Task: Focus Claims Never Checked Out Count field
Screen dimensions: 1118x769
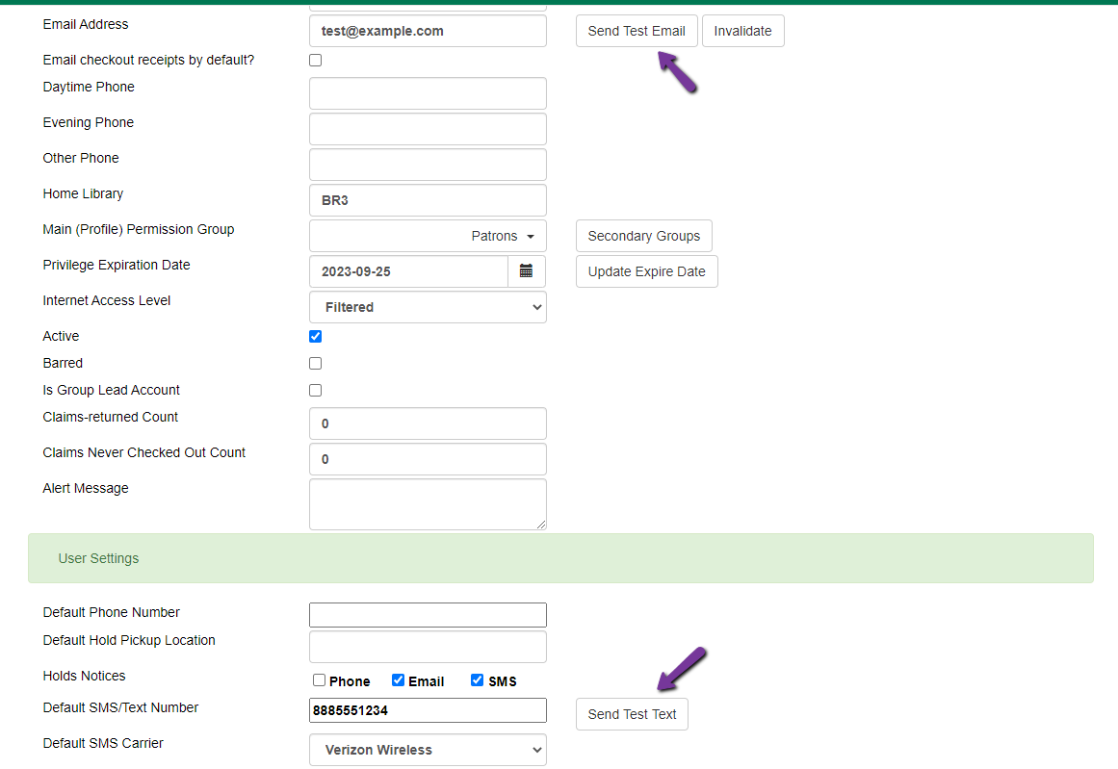Action: (428, 459)
